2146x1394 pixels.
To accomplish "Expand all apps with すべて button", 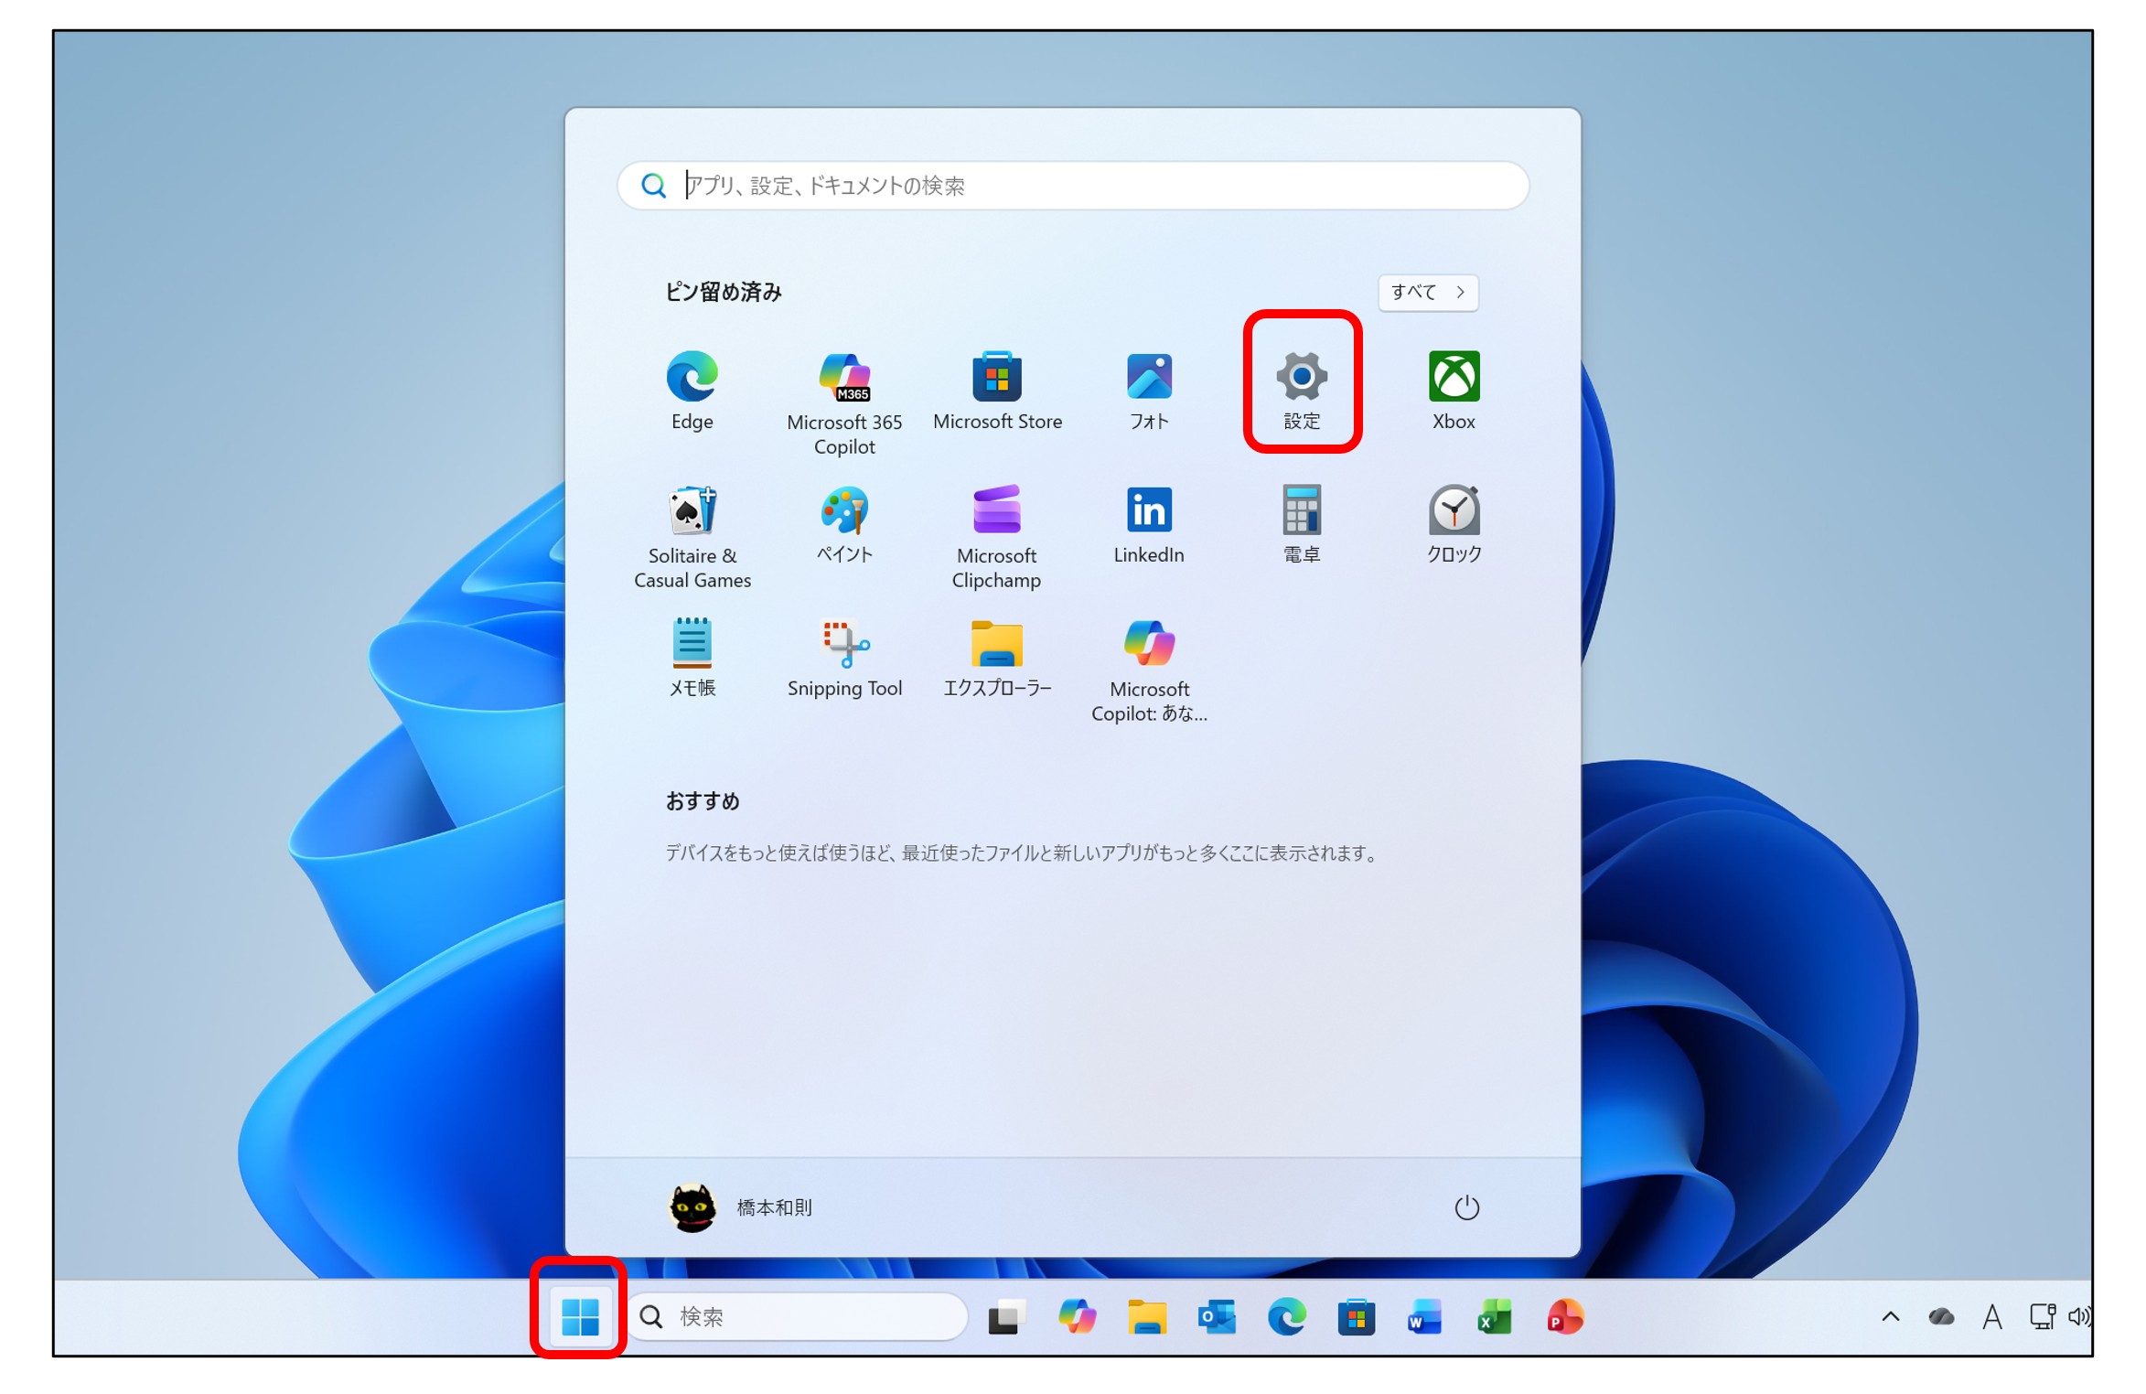I will click(1427, 293).
